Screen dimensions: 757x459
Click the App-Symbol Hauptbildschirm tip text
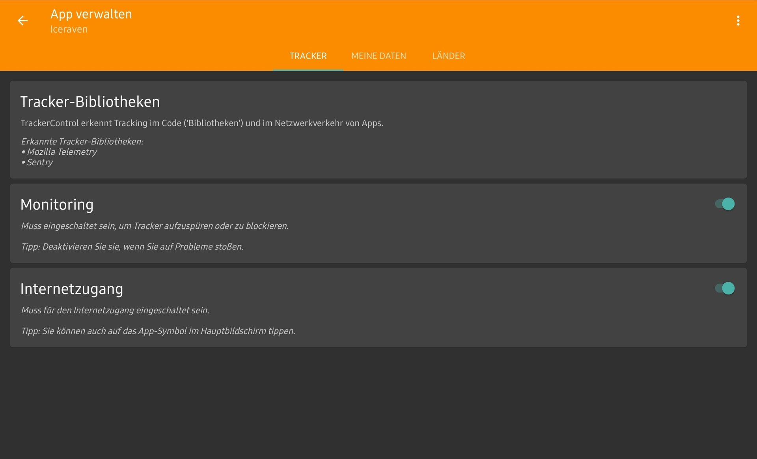coord(158,331)
